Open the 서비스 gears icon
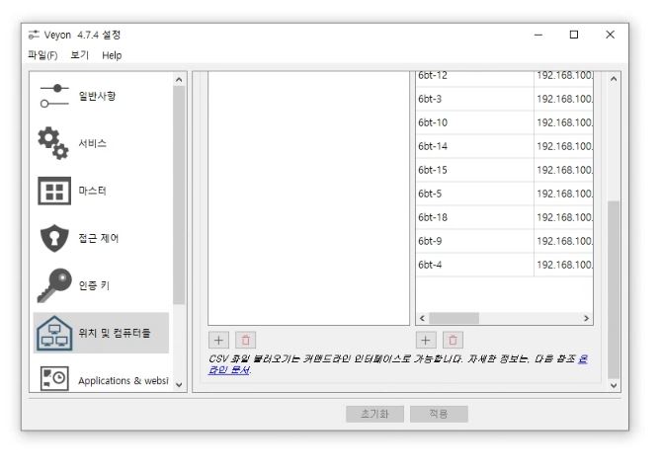This screenshot has width=661, height=470. click(53, 143)
